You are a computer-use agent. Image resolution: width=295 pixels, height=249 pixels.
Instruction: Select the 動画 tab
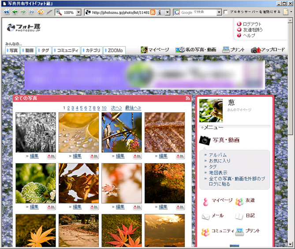point(28,50)
